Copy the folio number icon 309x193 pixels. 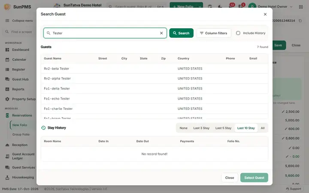point(300,21)
